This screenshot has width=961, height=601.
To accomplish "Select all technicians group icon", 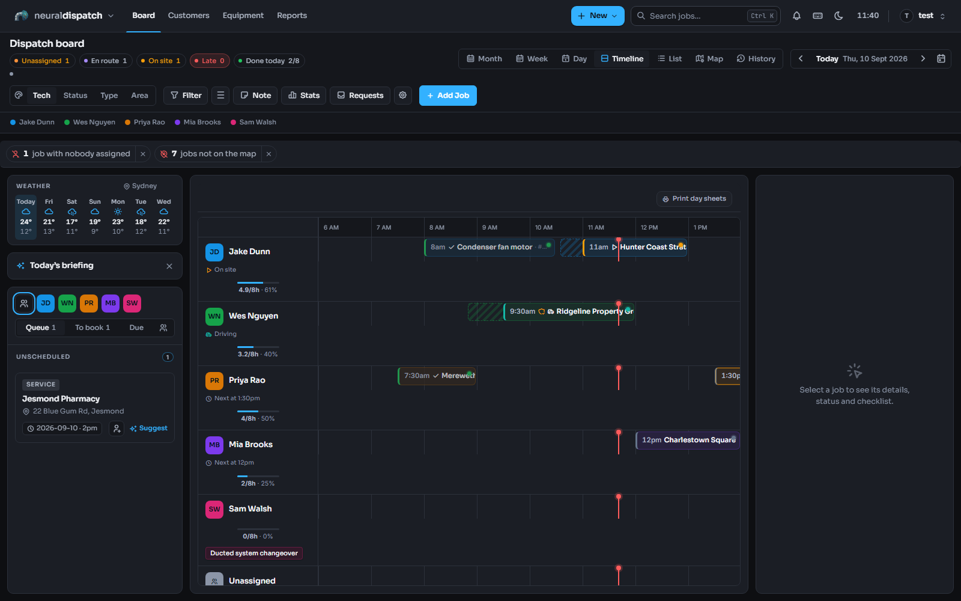I will tap(24, 303).
